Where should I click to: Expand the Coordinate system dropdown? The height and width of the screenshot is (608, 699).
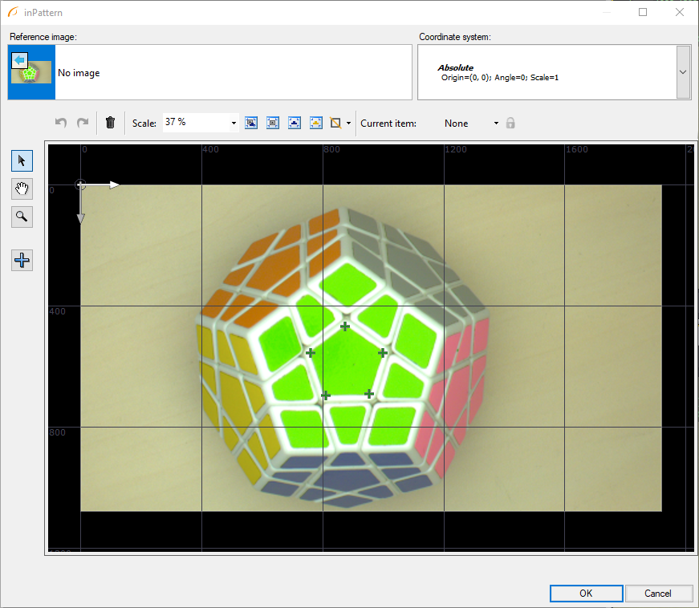[x=683, y=72]
